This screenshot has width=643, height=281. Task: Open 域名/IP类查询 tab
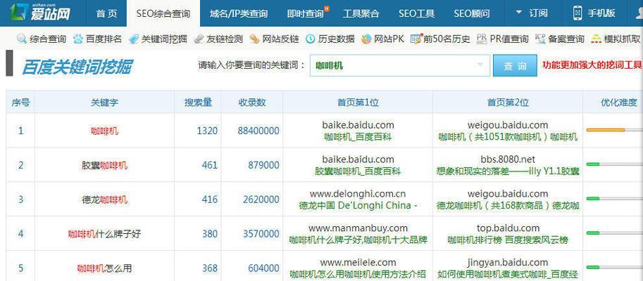pos(238,13)
